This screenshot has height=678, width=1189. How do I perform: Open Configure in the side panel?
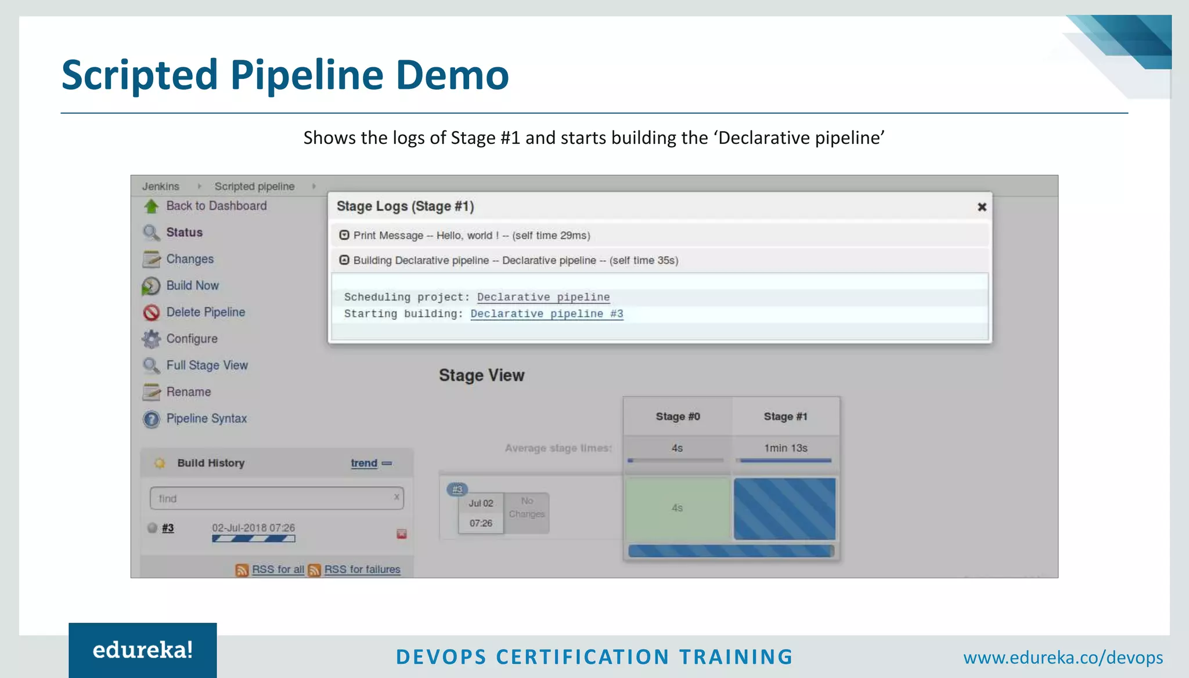click(x=192, y=339)
